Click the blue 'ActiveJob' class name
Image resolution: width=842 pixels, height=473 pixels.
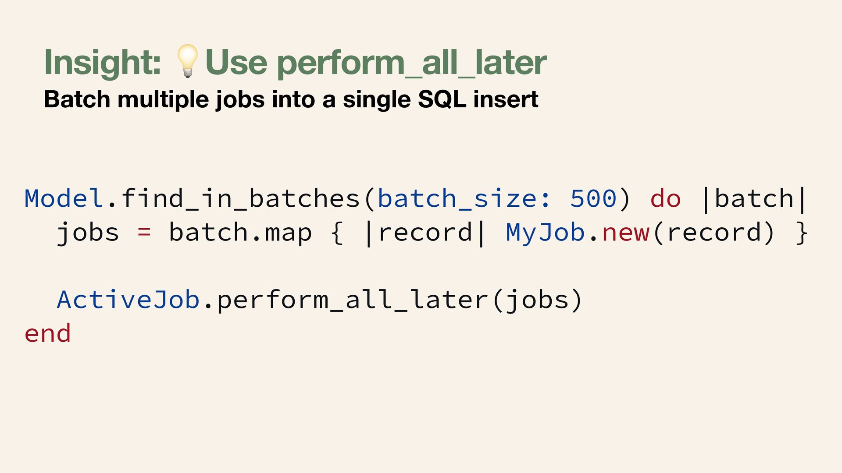pos(128,300)
